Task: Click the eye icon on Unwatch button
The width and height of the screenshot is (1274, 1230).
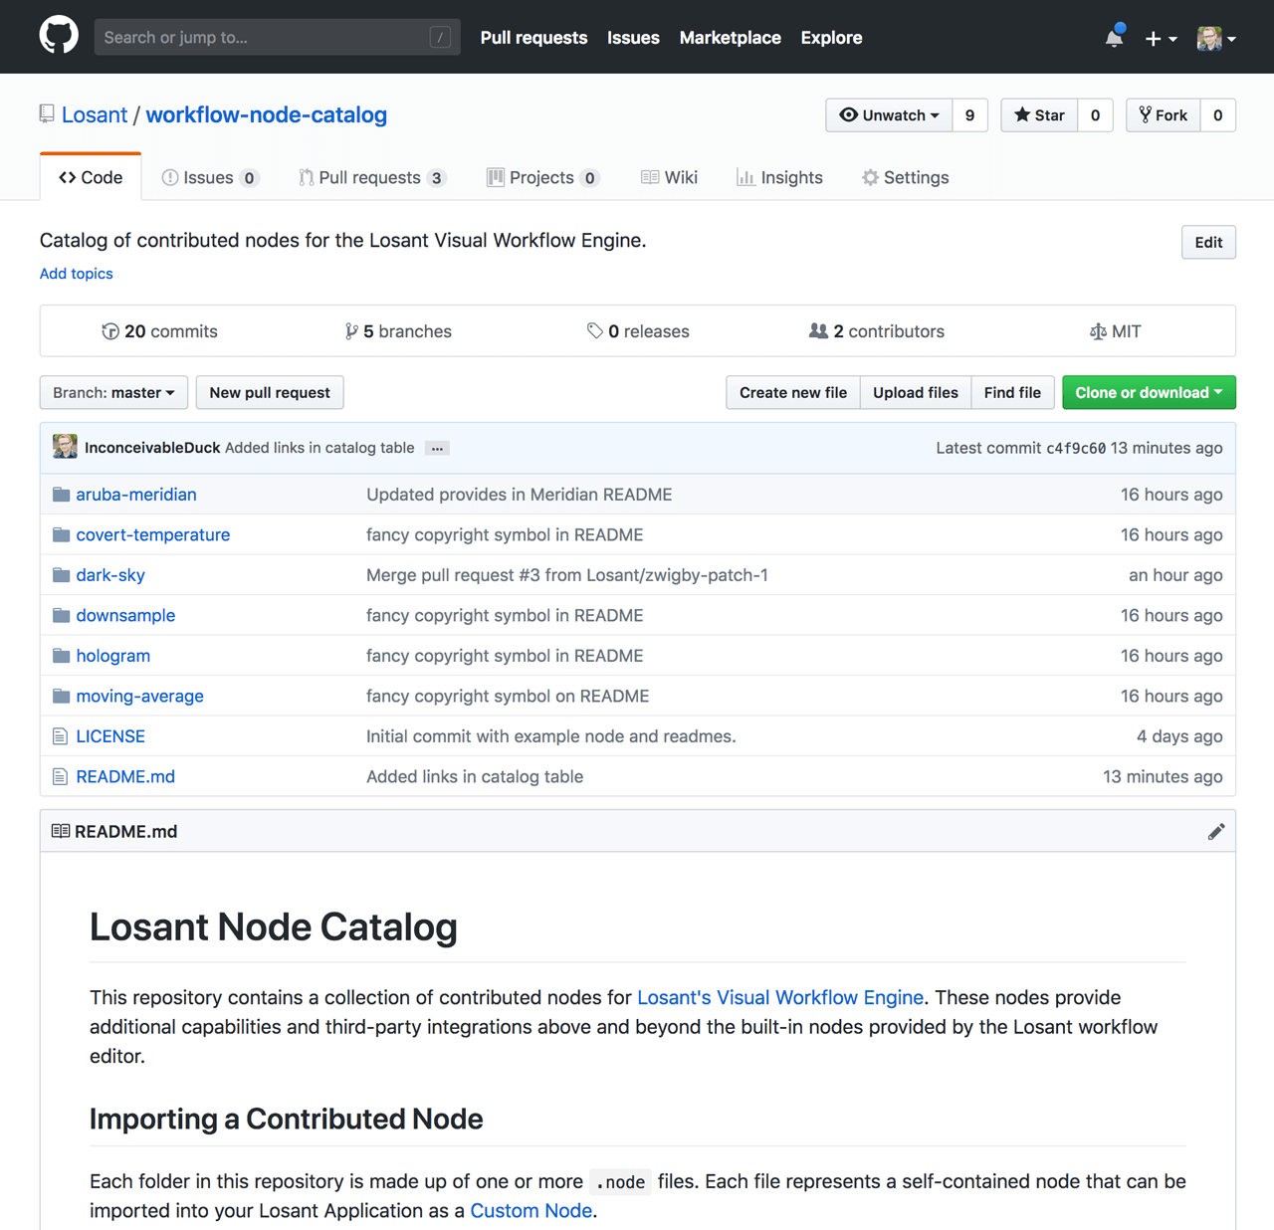Action: [x=849, y=114]
